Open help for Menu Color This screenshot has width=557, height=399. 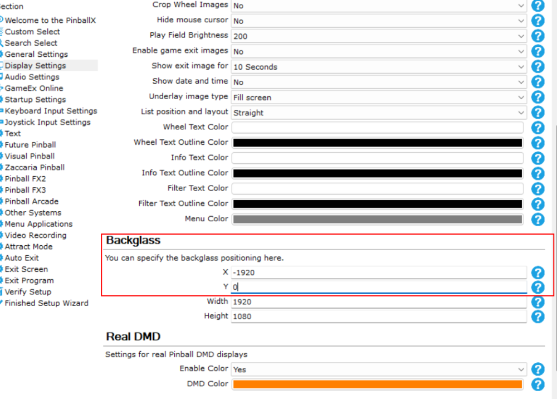pyautogui.click(x=538, y=220)
